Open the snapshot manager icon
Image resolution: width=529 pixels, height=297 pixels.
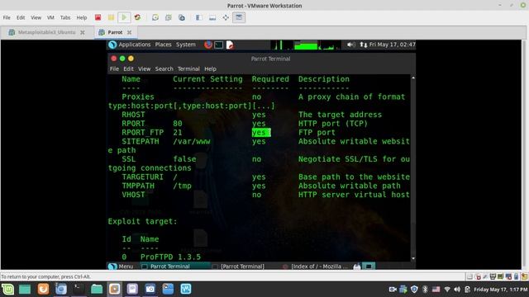coord(182,17)
